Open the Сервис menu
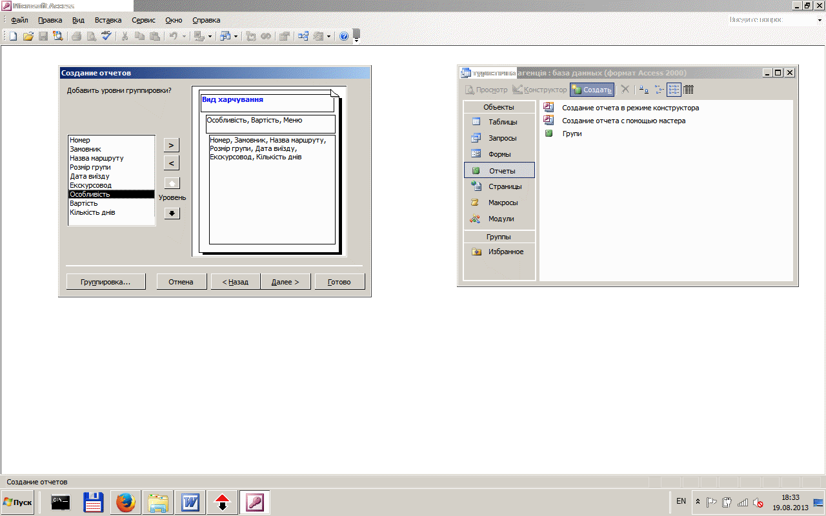Viewport: 826px width, 516px height. click(143, 20)
